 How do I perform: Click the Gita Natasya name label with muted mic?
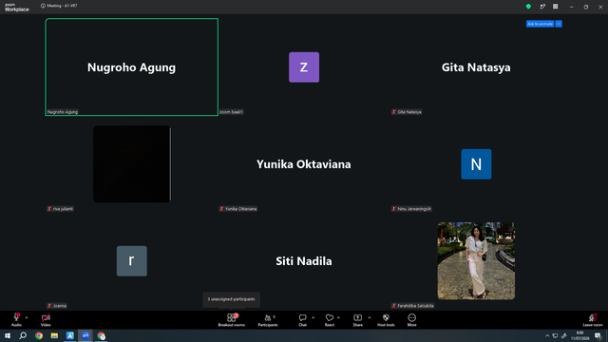tap(407, 112)
